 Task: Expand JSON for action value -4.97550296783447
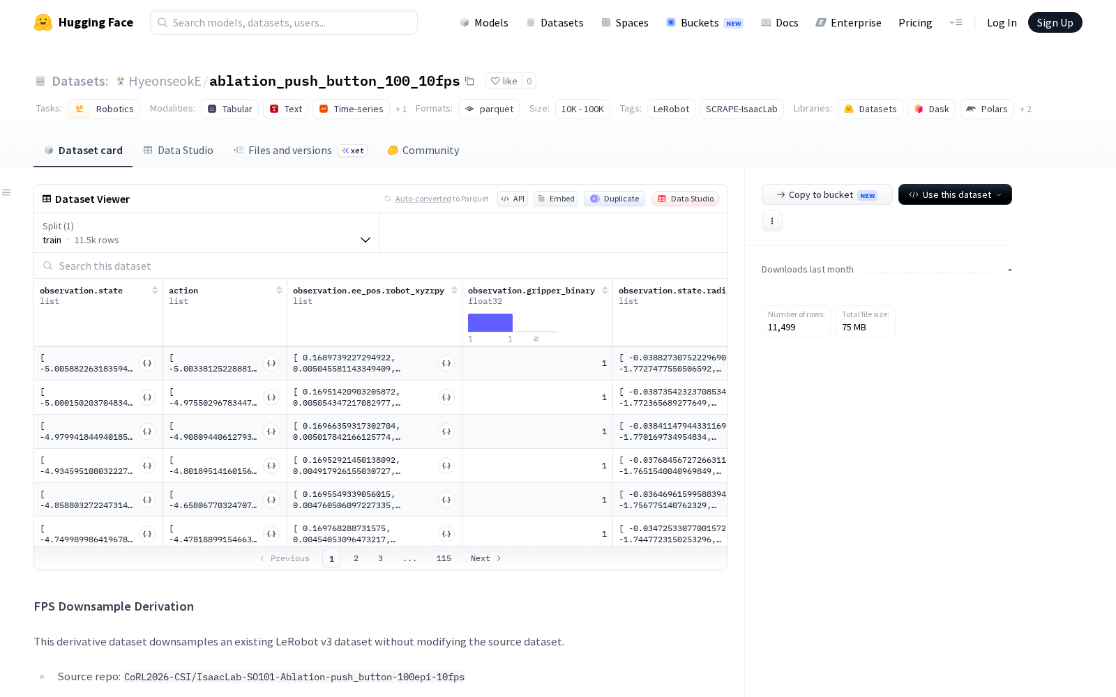coord(271,397)
